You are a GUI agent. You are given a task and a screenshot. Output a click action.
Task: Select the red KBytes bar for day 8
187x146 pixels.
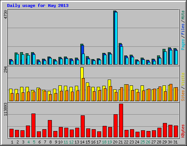pyautogui.click(x=50, y=129)
